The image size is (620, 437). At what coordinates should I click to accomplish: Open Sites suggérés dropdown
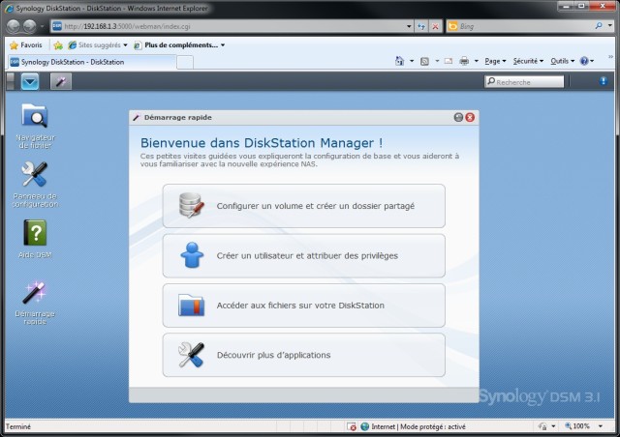pyautogui.click(x=97, y=45)
